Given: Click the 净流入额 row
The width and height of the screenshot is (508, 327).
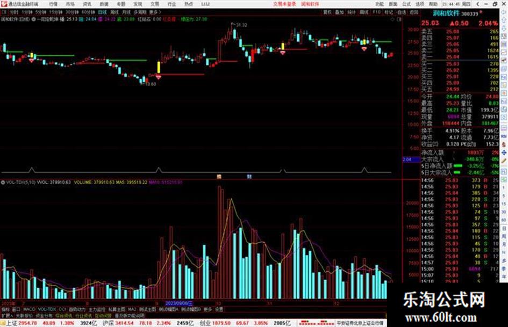Looking at the screenshot, I should [460, 152].
